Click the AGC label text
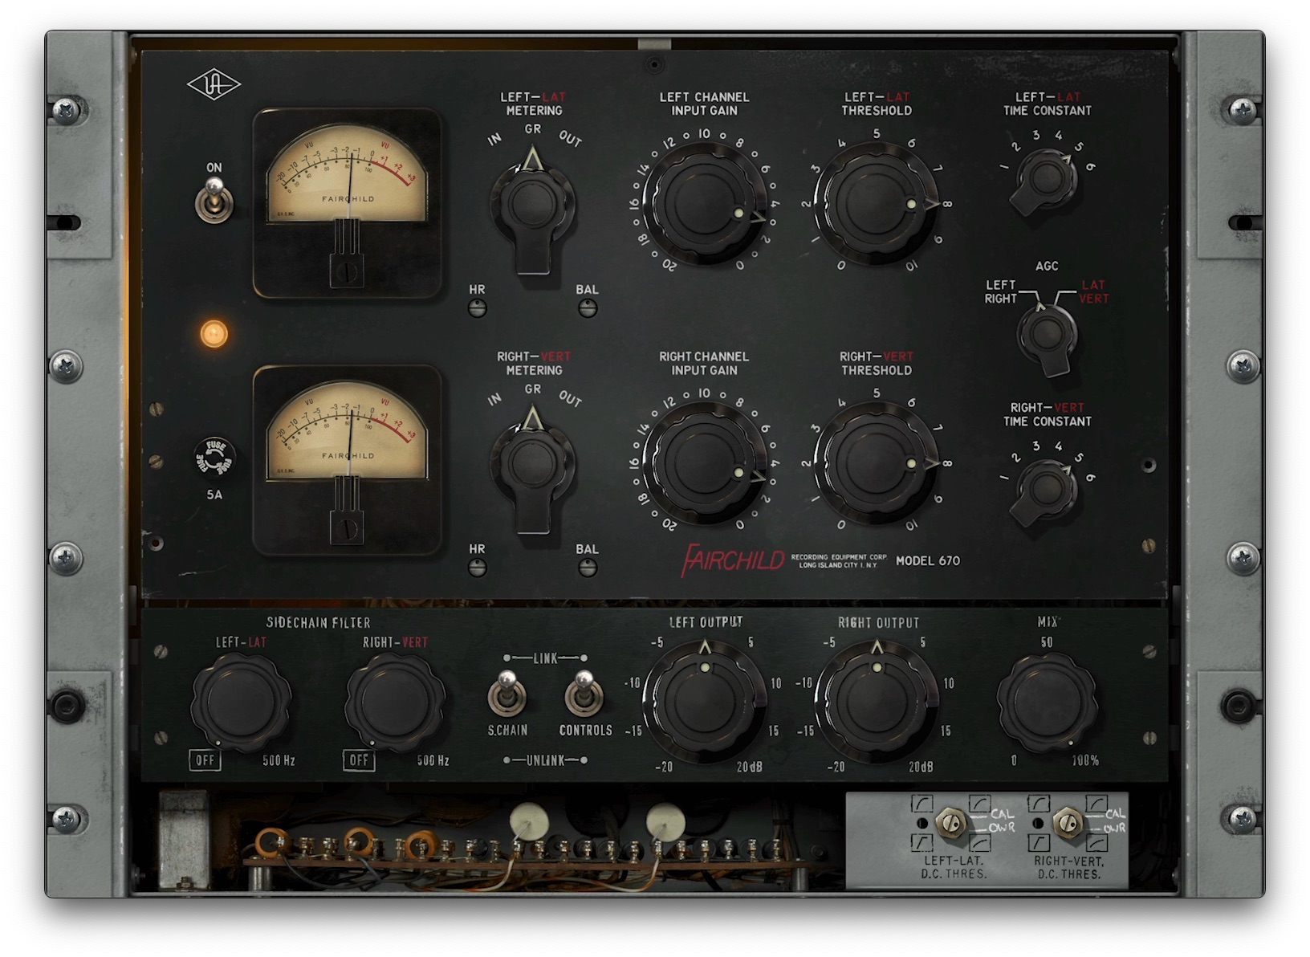 [x=1047, y=266]
